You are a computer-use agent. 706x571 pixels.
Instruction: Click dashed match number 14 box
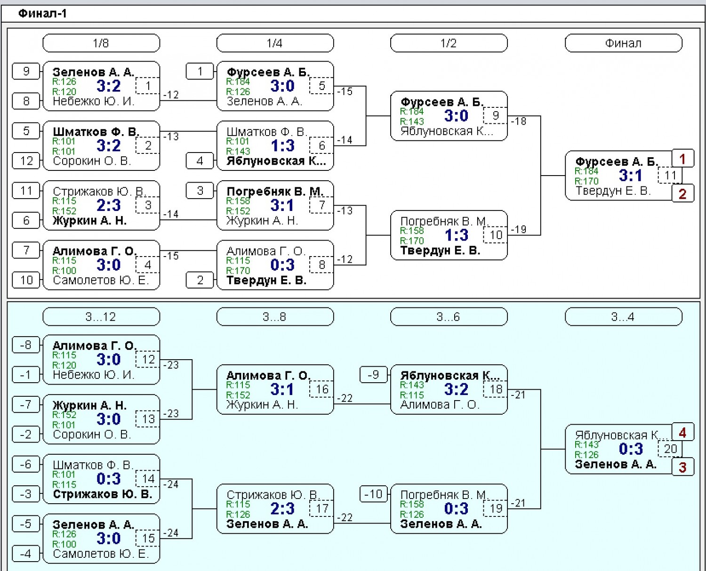tap(148, 479)
